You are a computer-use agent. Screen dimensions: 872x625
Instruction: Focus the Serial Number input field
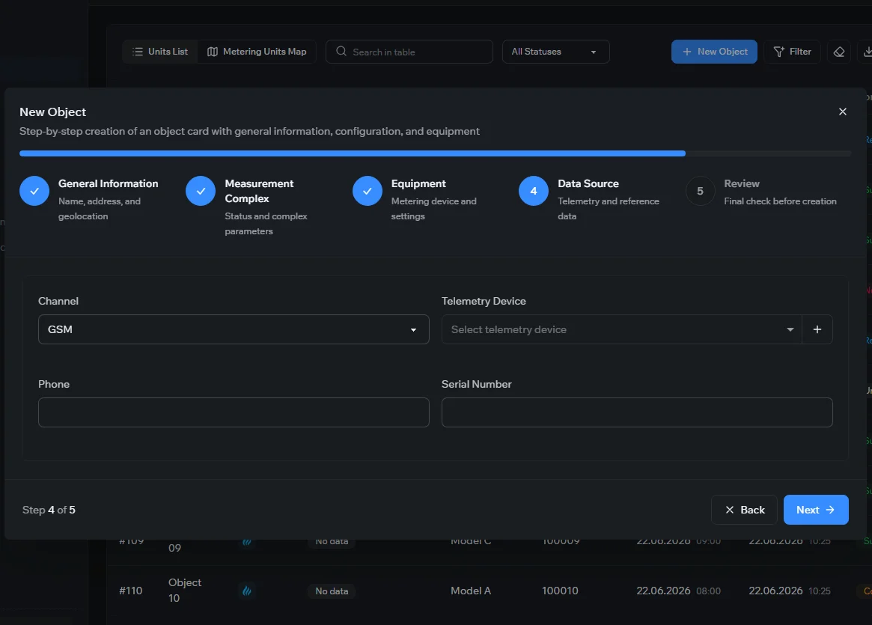(637, 412)
